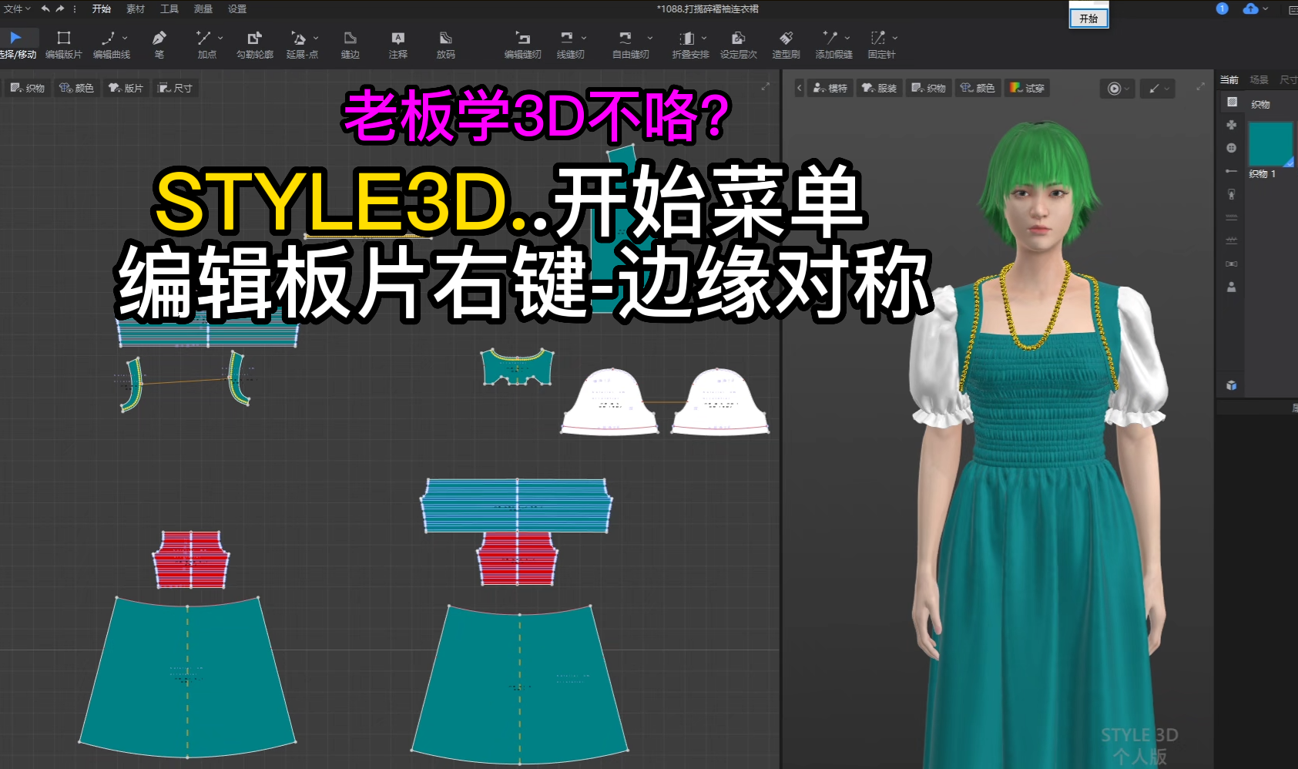
Task: Expand the 固定针 tool dropdown arrow
Action: [895, 38]
